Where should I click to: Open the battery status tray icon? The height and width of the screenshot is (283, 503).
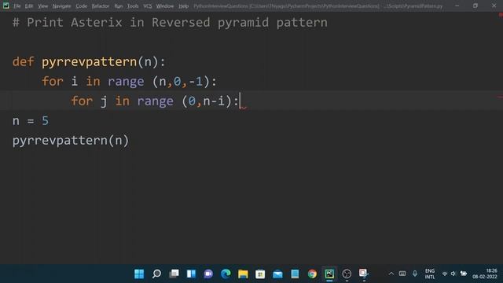pyautogui.click(x=464, y=274)
